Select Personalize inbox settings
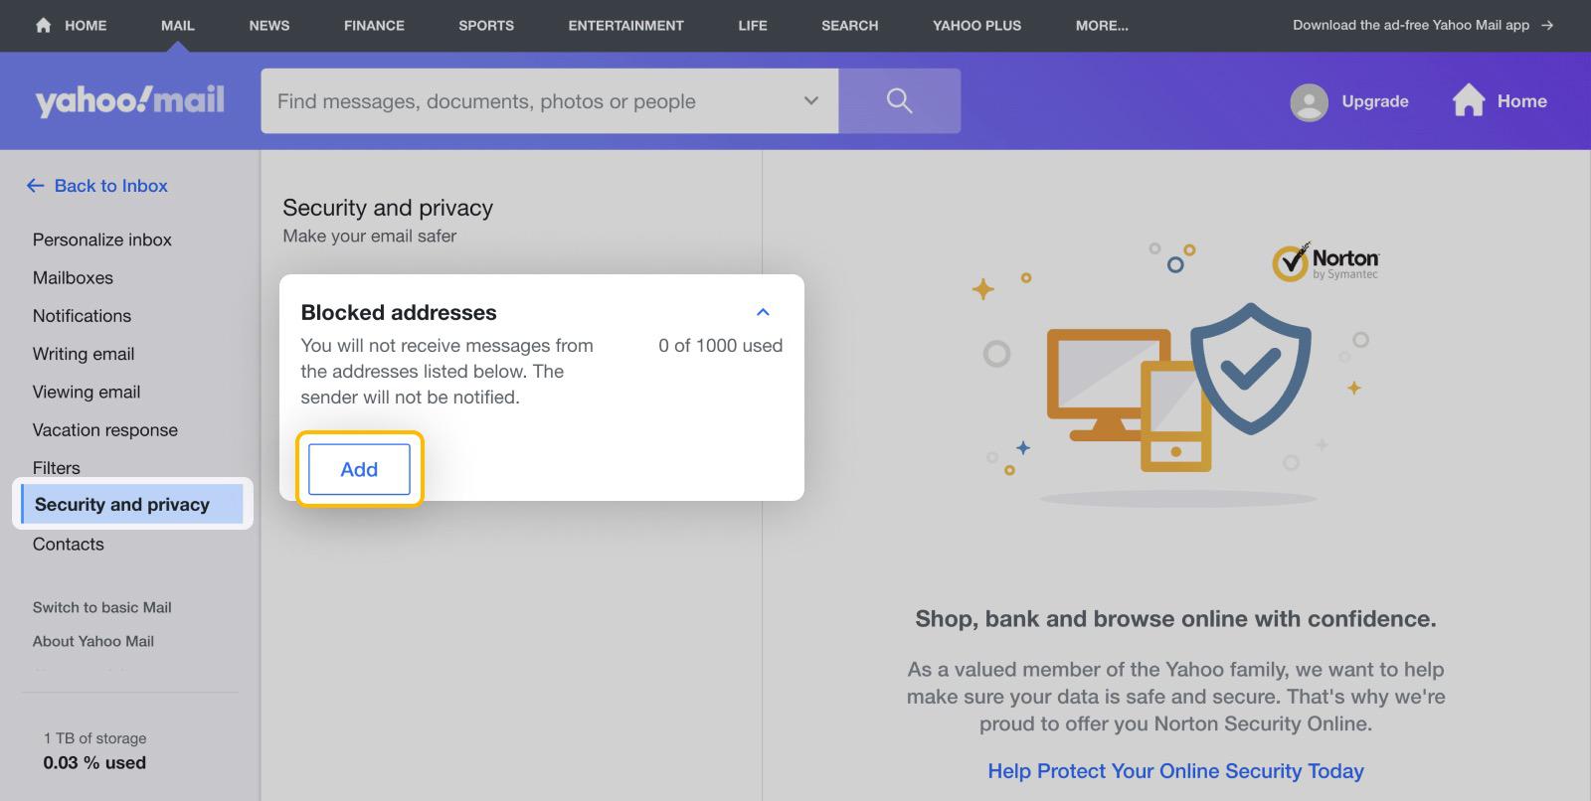1591x801 pixels. coord(101,240)
